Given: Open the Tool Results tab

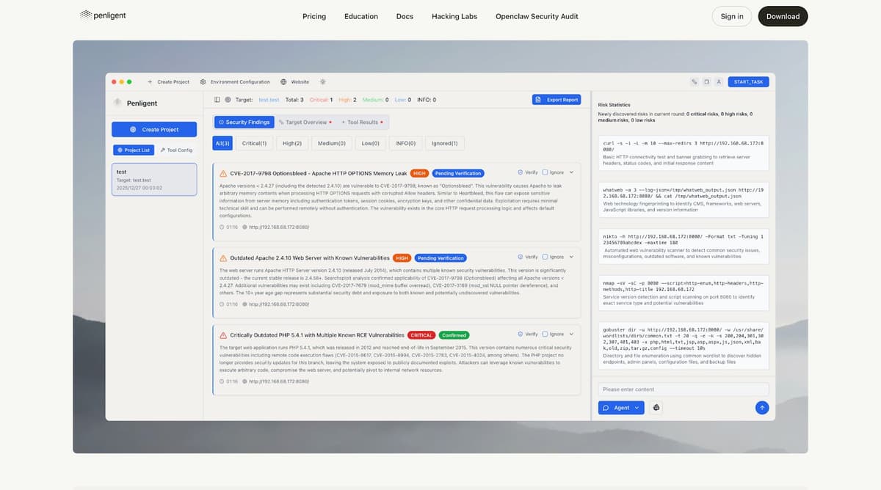Looking at the screenshot, I should (361, 122).
